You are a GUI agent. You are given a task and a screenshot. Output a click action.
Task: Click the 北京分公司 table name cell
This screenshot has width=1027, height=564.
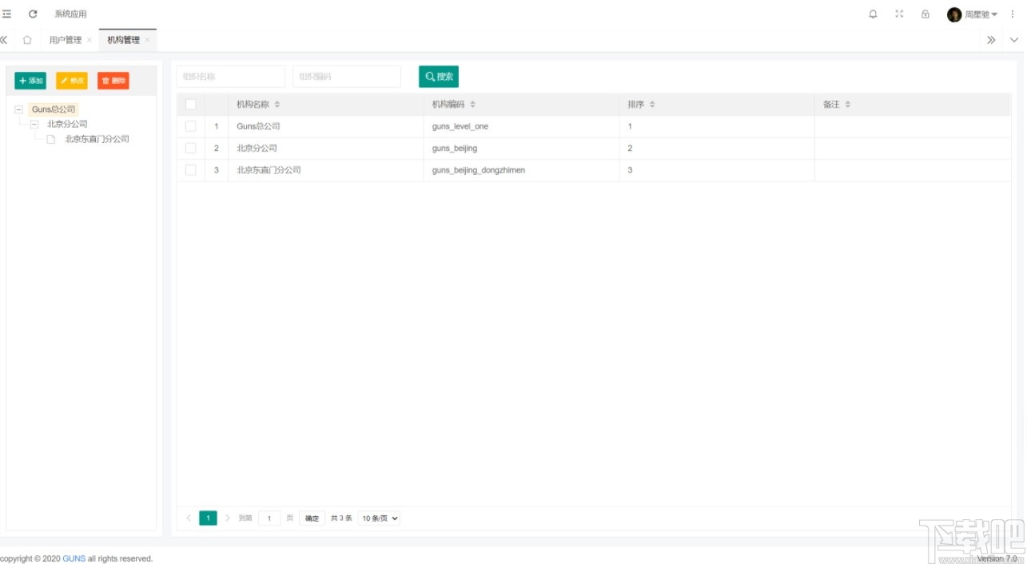point(326,148)
